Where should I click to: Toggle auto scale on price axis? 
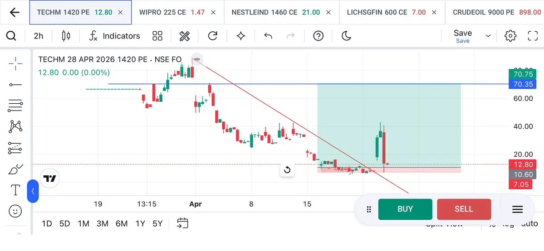coord(529,224)
